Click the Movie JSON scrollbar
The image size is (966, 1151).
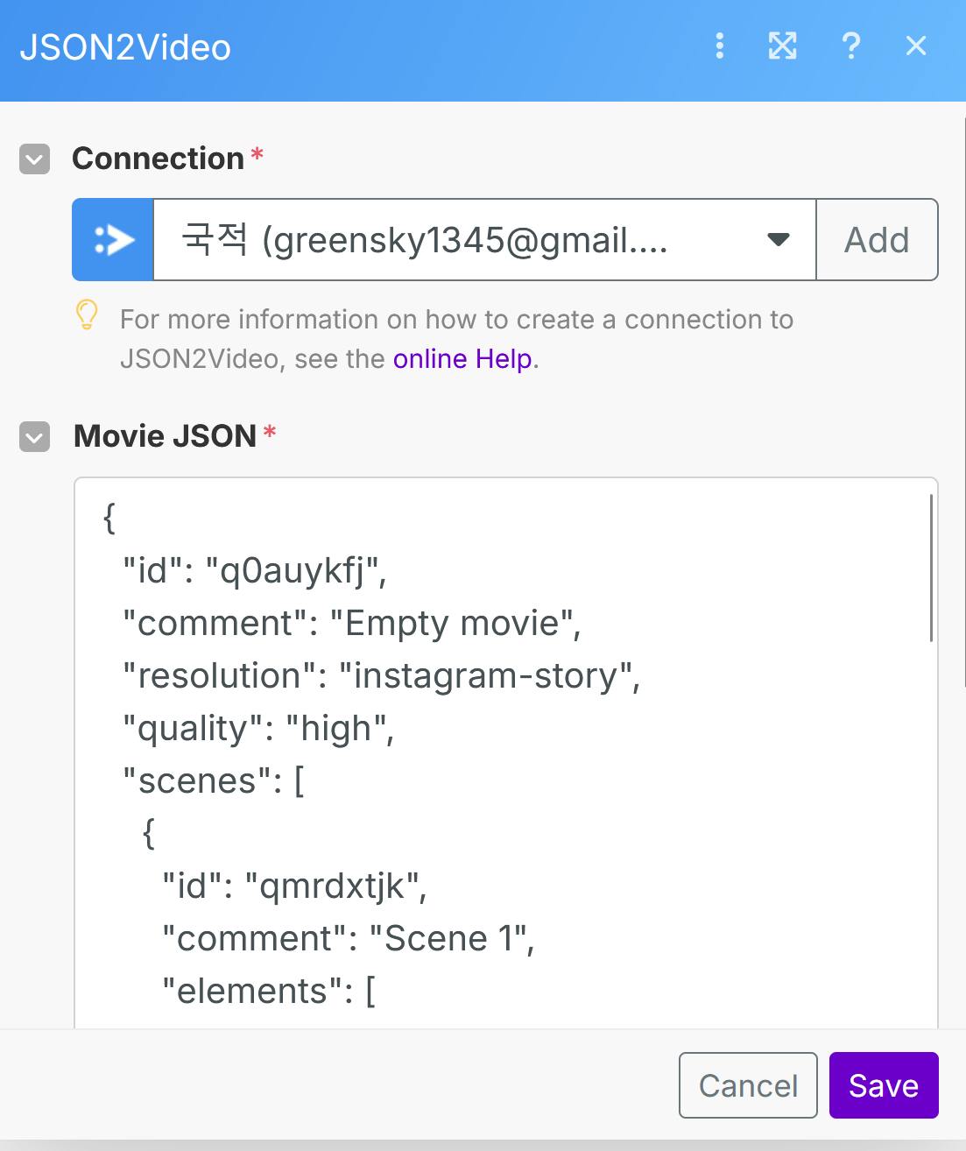pos(931,569)
